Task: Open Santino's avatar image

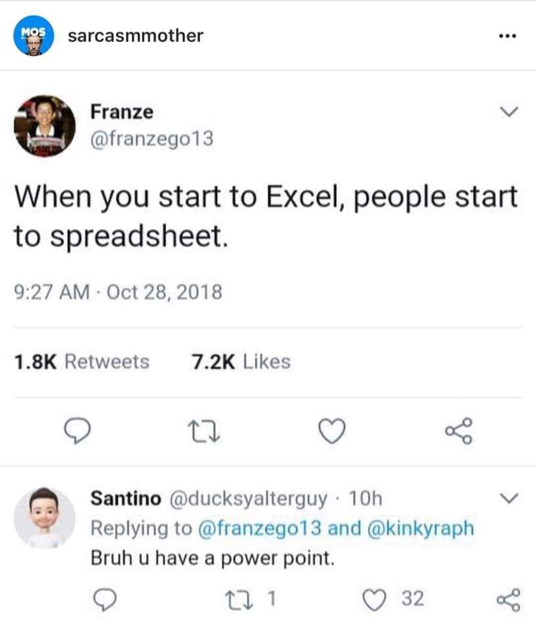Action: (x=45, y=517)
